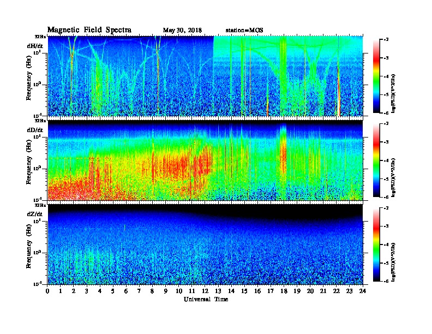Click hour tick label '1' on time axis
The height and width of the screenshot is (334, 432).
pyautogui.click(x=61, y=291)
